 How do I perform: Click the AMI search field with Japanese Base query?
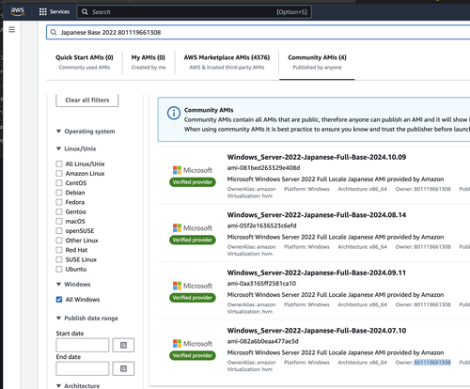pyautogui.click(x=258, y=32)
